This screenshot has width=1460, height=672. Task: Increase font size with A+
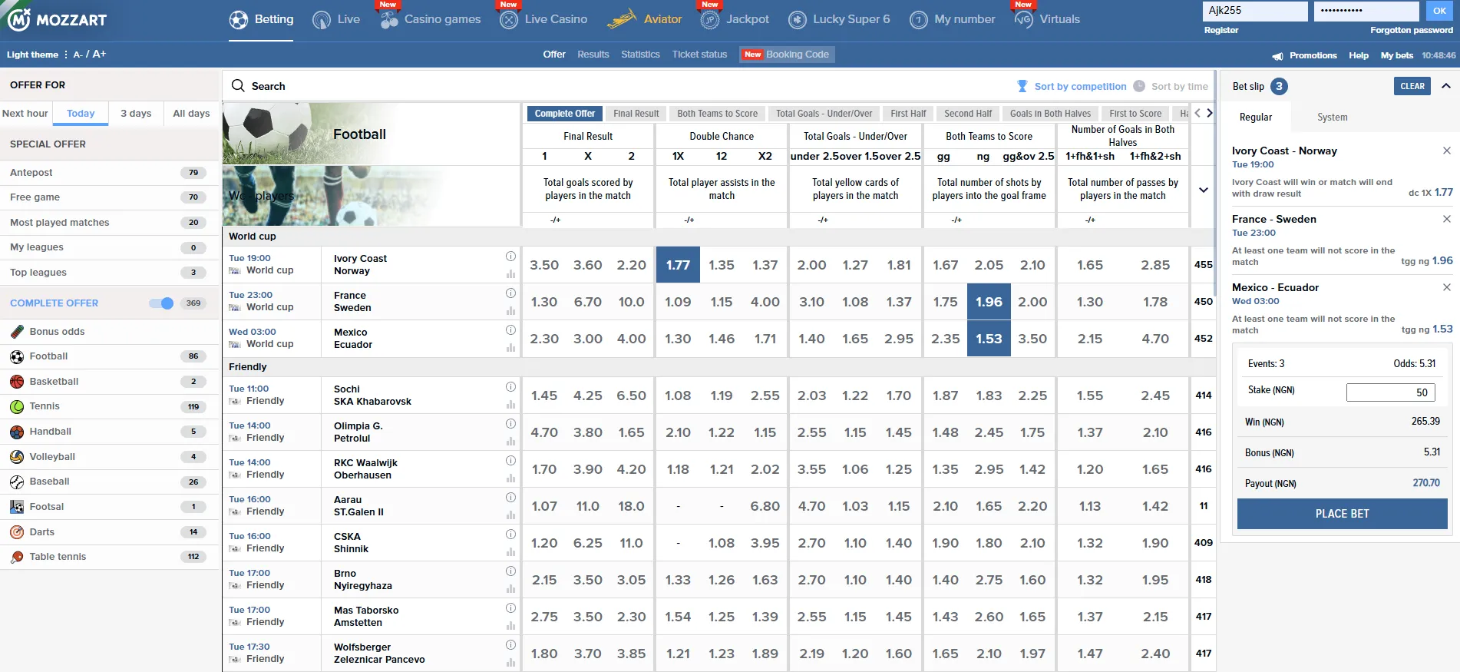[x=99, y=55]
